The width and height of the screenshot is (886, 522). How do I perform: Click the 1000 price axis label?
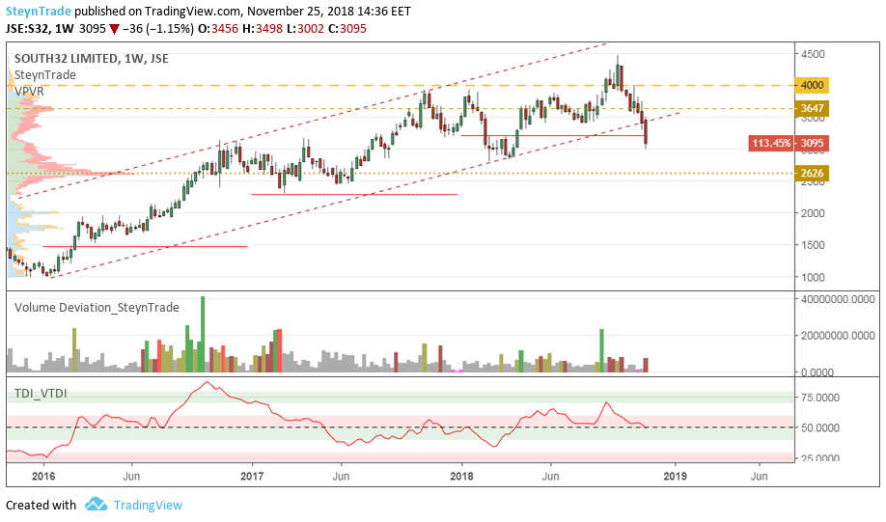tap(813, 277)
